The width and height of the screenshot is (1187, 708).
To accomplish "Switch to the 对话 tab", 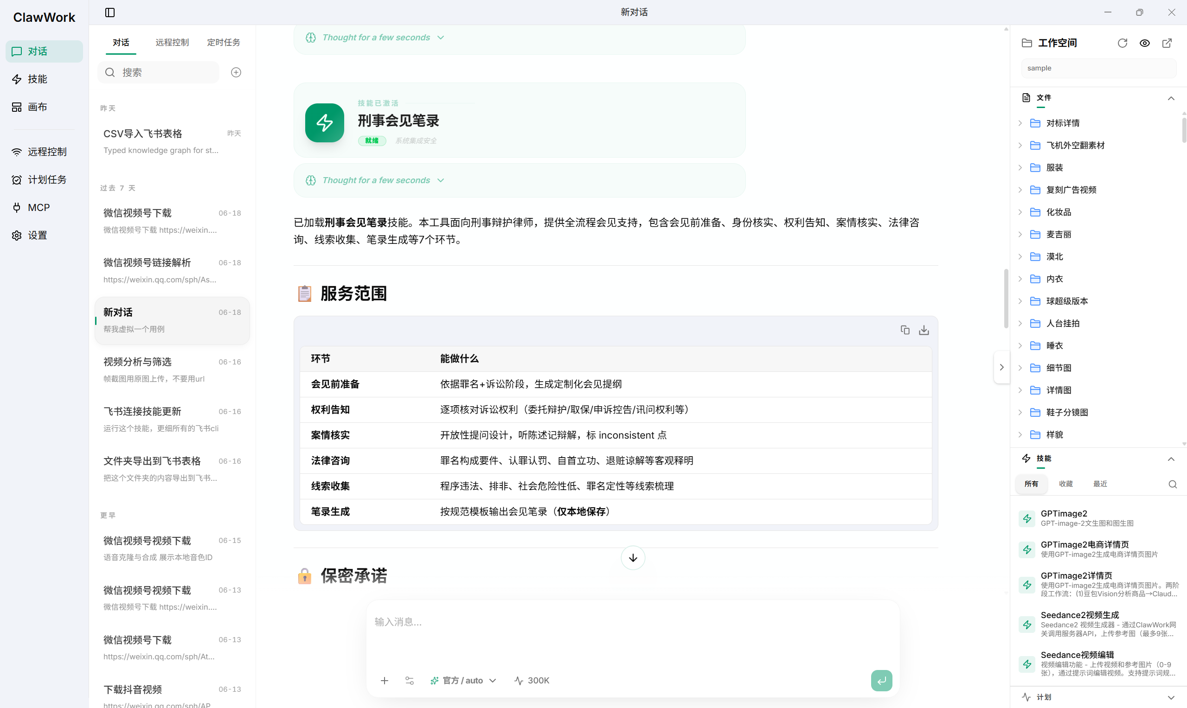I will tap(121, 43).
